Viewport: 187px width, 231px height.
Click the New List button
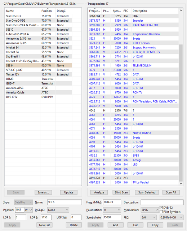click(44, 225)
